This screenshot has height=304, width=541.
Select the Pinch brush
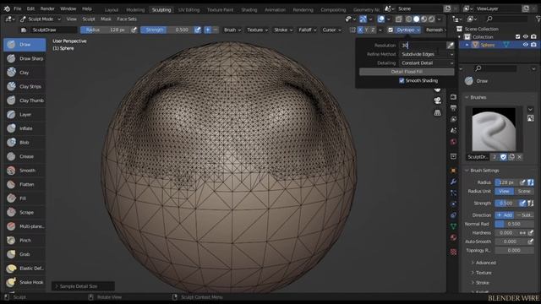[25, 240]
